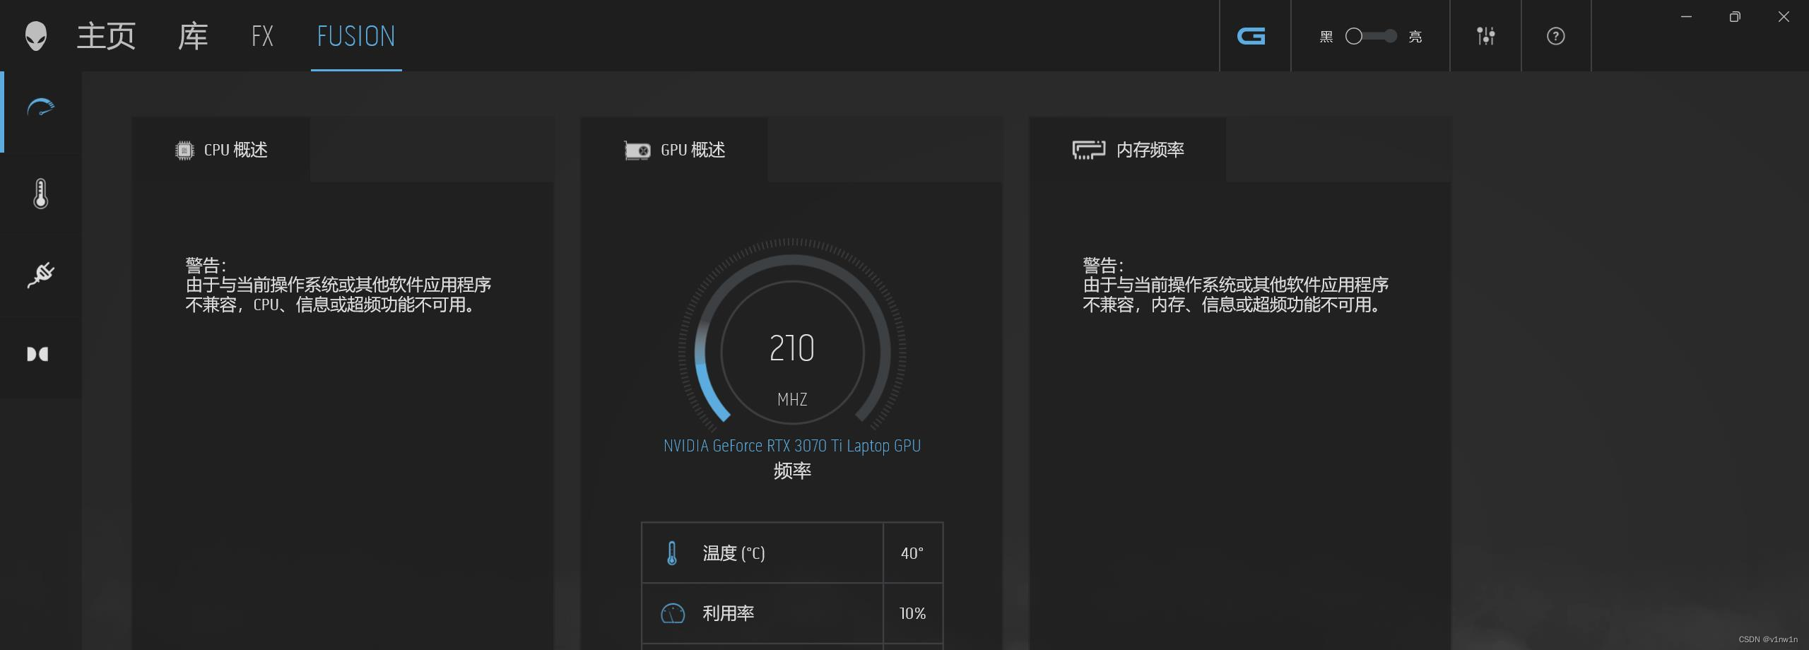Select the power management plug sidebar icon

40,276
